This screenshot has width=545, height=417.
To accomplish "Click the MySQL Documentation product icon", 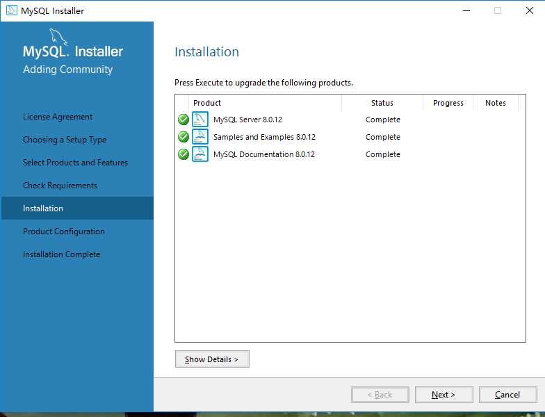I will [x=200, y=154].
